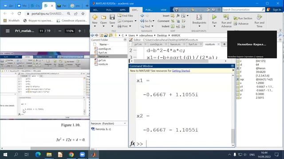This screenshot has width=284, height=159.
Task: Switch to the PUBLISH ribbon tab
Action: pos(149,10)
